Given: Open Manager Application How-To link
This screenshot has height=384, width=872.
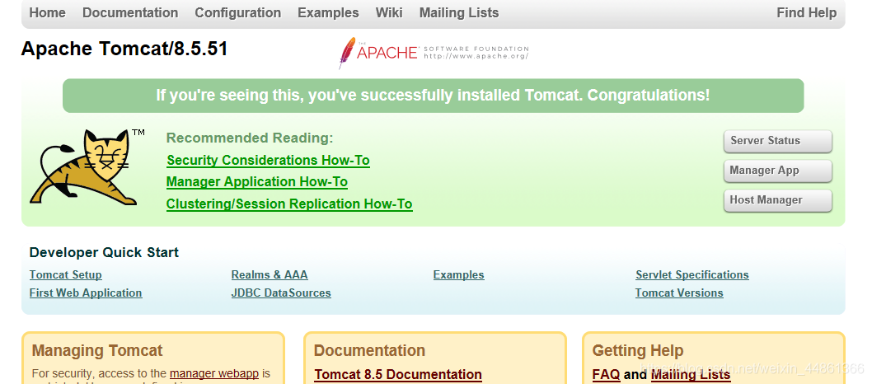Looking at the screenshot, I should tap(257, 182).
